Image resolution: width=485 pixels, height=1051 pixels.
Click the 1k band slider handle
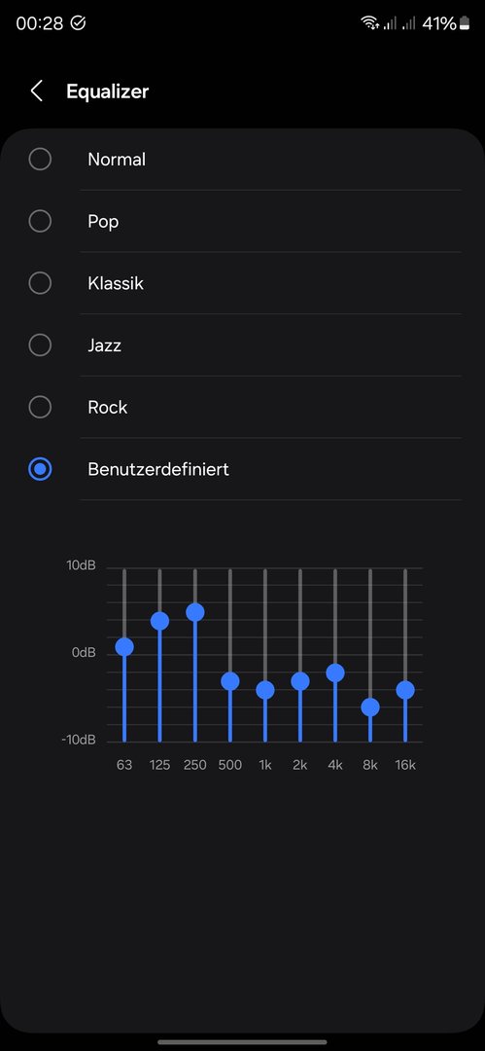[x=265, y=690]
